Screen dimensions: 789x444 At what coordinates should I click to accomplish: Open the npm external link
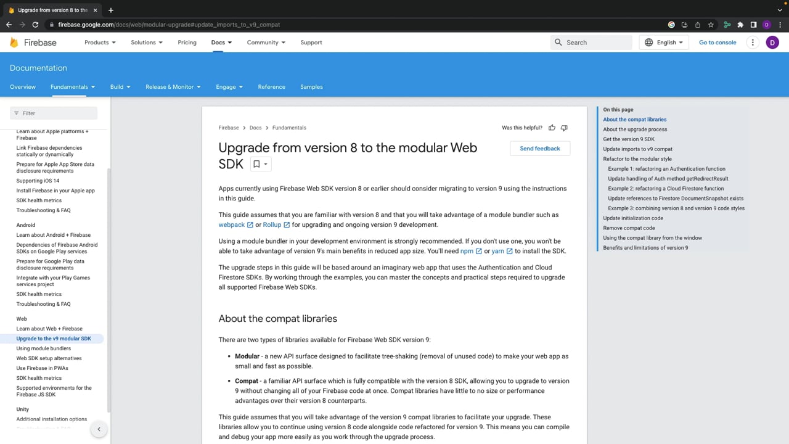pyautogui.click(x=471, y=252)
